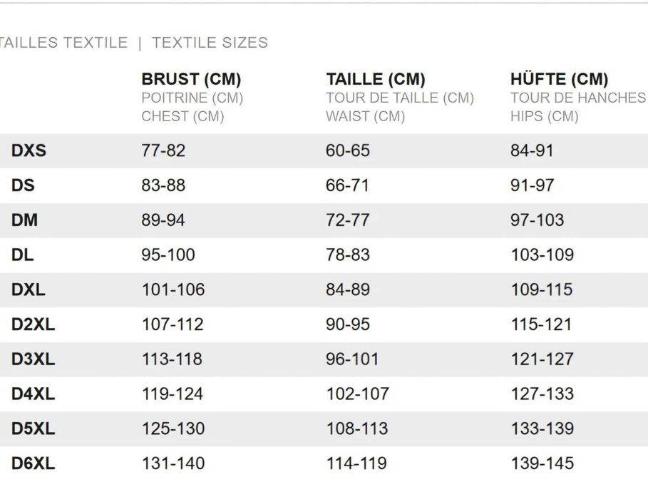Screen dimensions: 648x499
Task: Click the DM size row label
Action: pyautogui.click(x=24, y=220)
